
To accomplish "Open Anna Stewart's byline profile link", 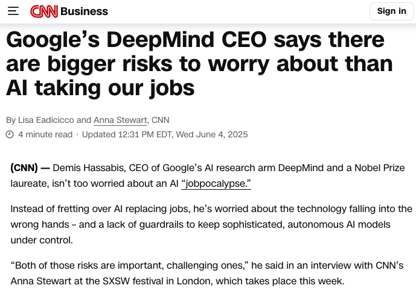I will click(x=120, y=120).
